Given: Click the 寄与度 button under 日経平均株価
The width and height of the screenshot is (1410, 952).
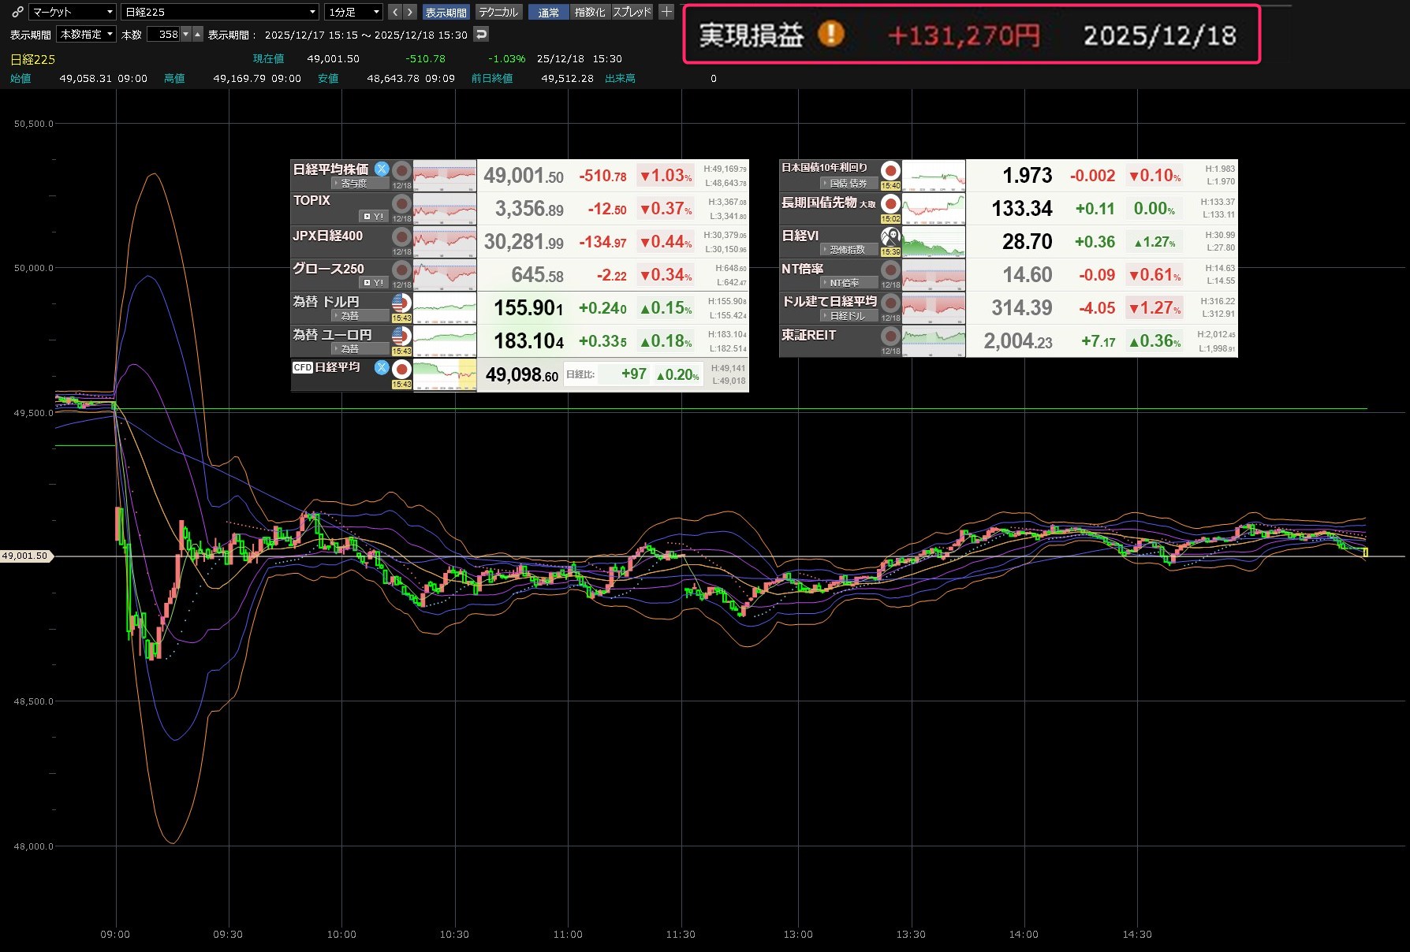Looking at the screenshot, I should (x=354, y=184).
